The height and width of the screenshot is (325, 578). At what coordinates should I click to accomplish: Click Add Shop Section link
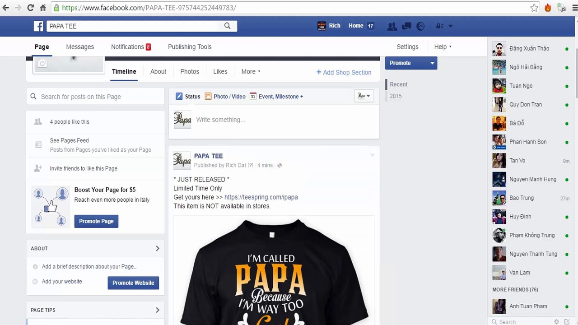tap(344, 72)
